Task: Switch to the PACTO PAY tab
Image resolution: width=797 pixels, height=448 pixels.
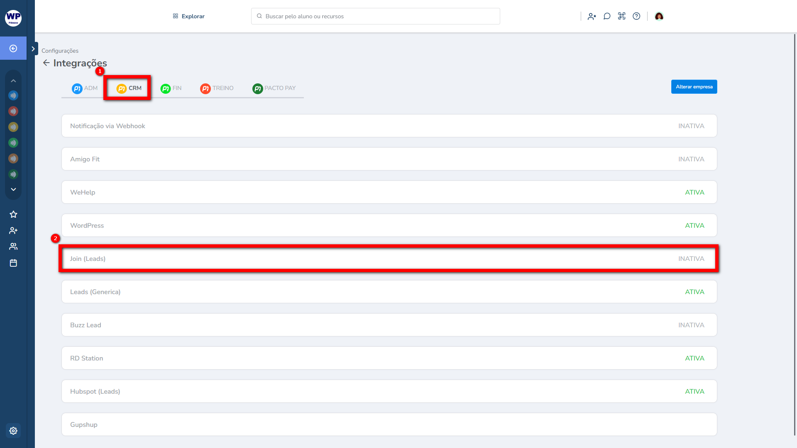Action: [274, 88]
